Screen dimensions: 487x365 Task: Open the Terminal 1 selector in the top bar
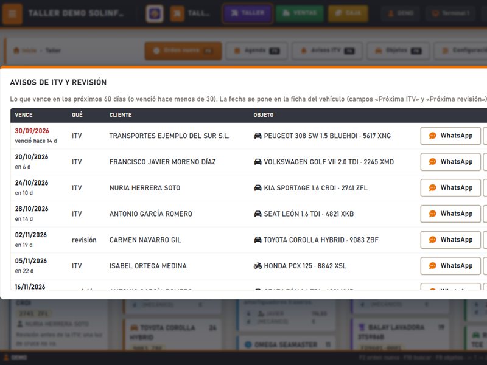pyautogui.click(x=450, y=13)
